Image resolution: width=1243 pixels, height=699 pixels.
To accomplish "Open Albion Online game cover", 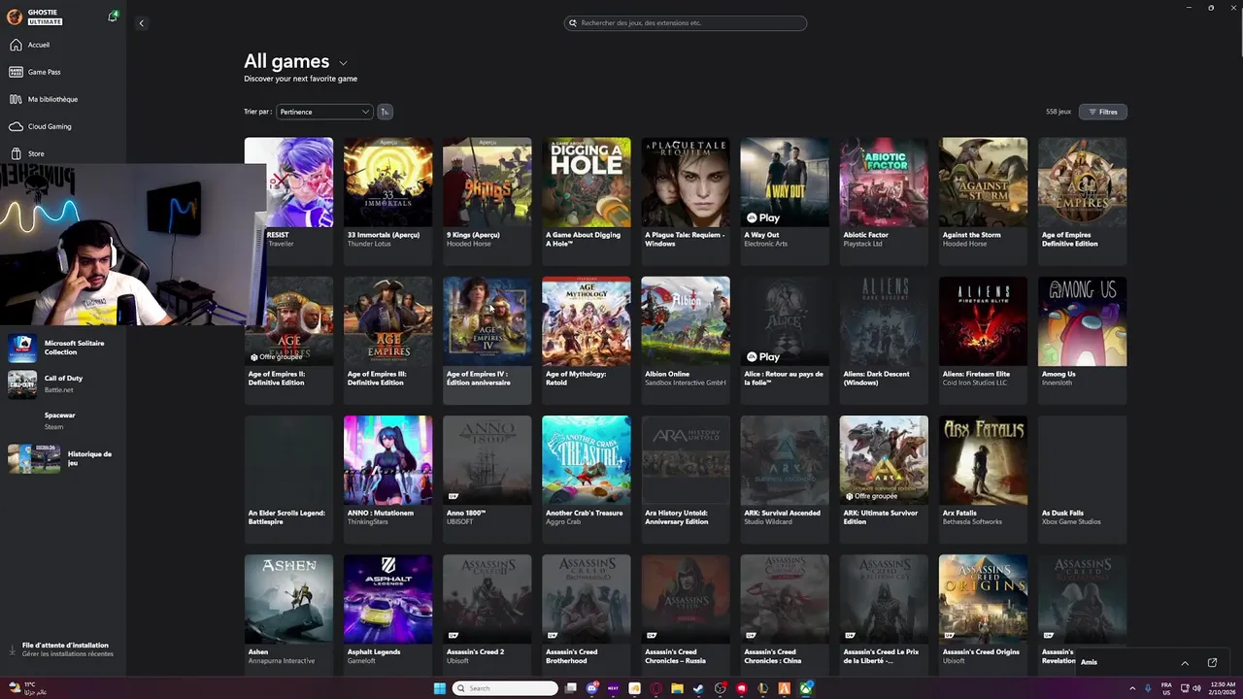I will 686,320.
